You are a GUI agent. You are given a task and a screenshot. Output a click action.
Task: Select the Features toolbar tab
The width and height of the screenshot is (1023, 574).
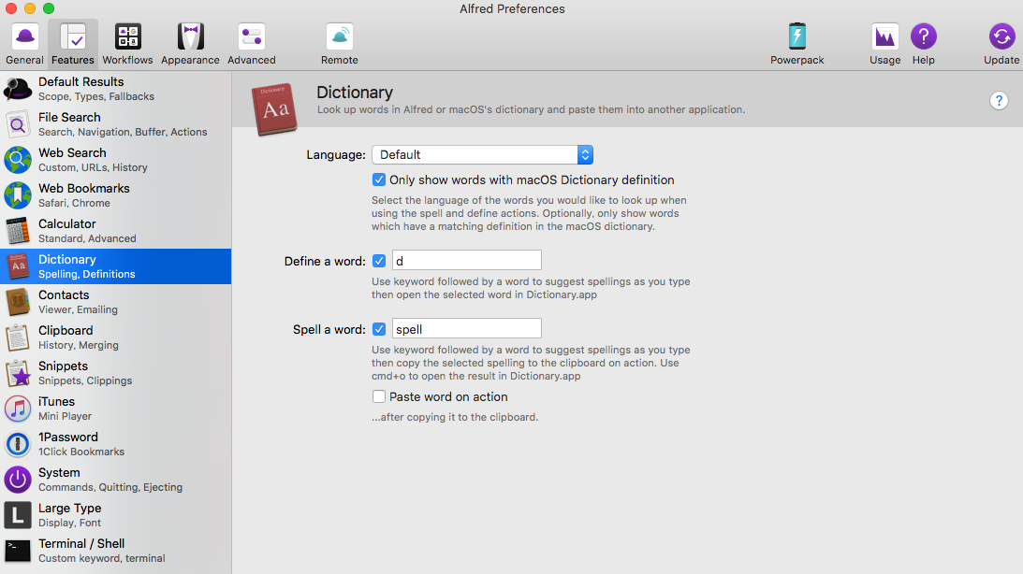(73, 44)
